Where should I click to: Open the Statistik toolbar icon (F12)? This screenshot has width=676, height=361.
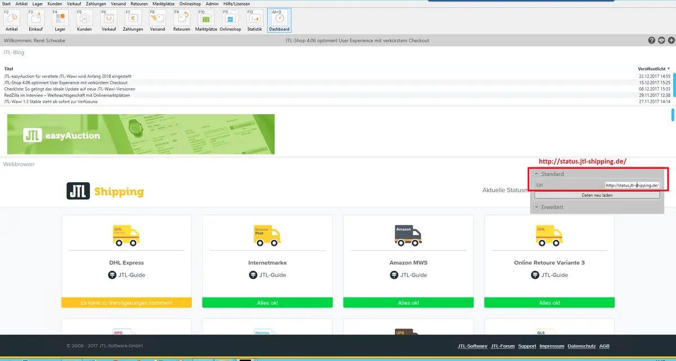(255, 21)
